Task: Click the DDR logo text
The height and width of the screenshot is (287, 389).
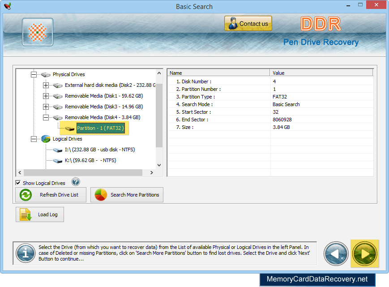Action: coord(321,24)
